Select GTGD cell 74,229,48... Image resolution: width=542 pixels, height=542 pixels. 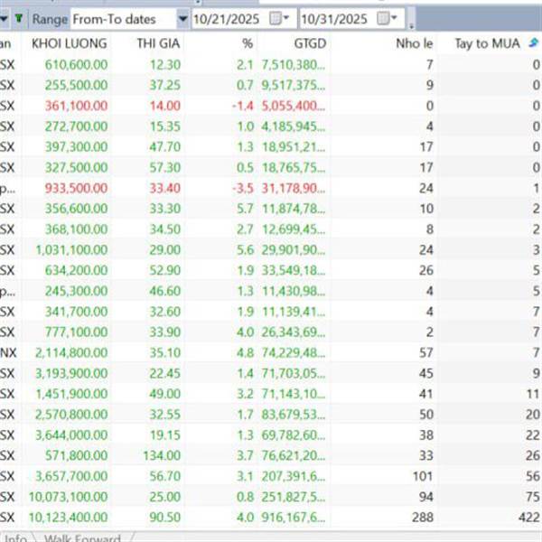click(293, 352)
